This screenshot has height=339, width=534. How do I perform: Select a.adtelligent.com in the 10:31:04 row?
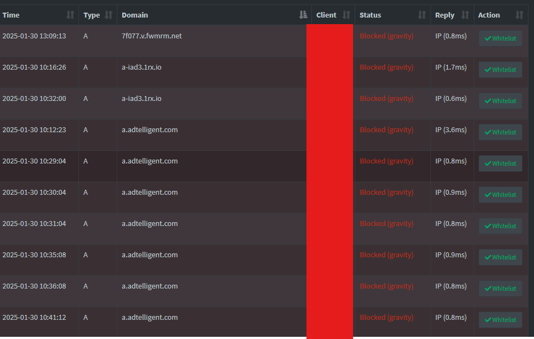pos(150,224)
